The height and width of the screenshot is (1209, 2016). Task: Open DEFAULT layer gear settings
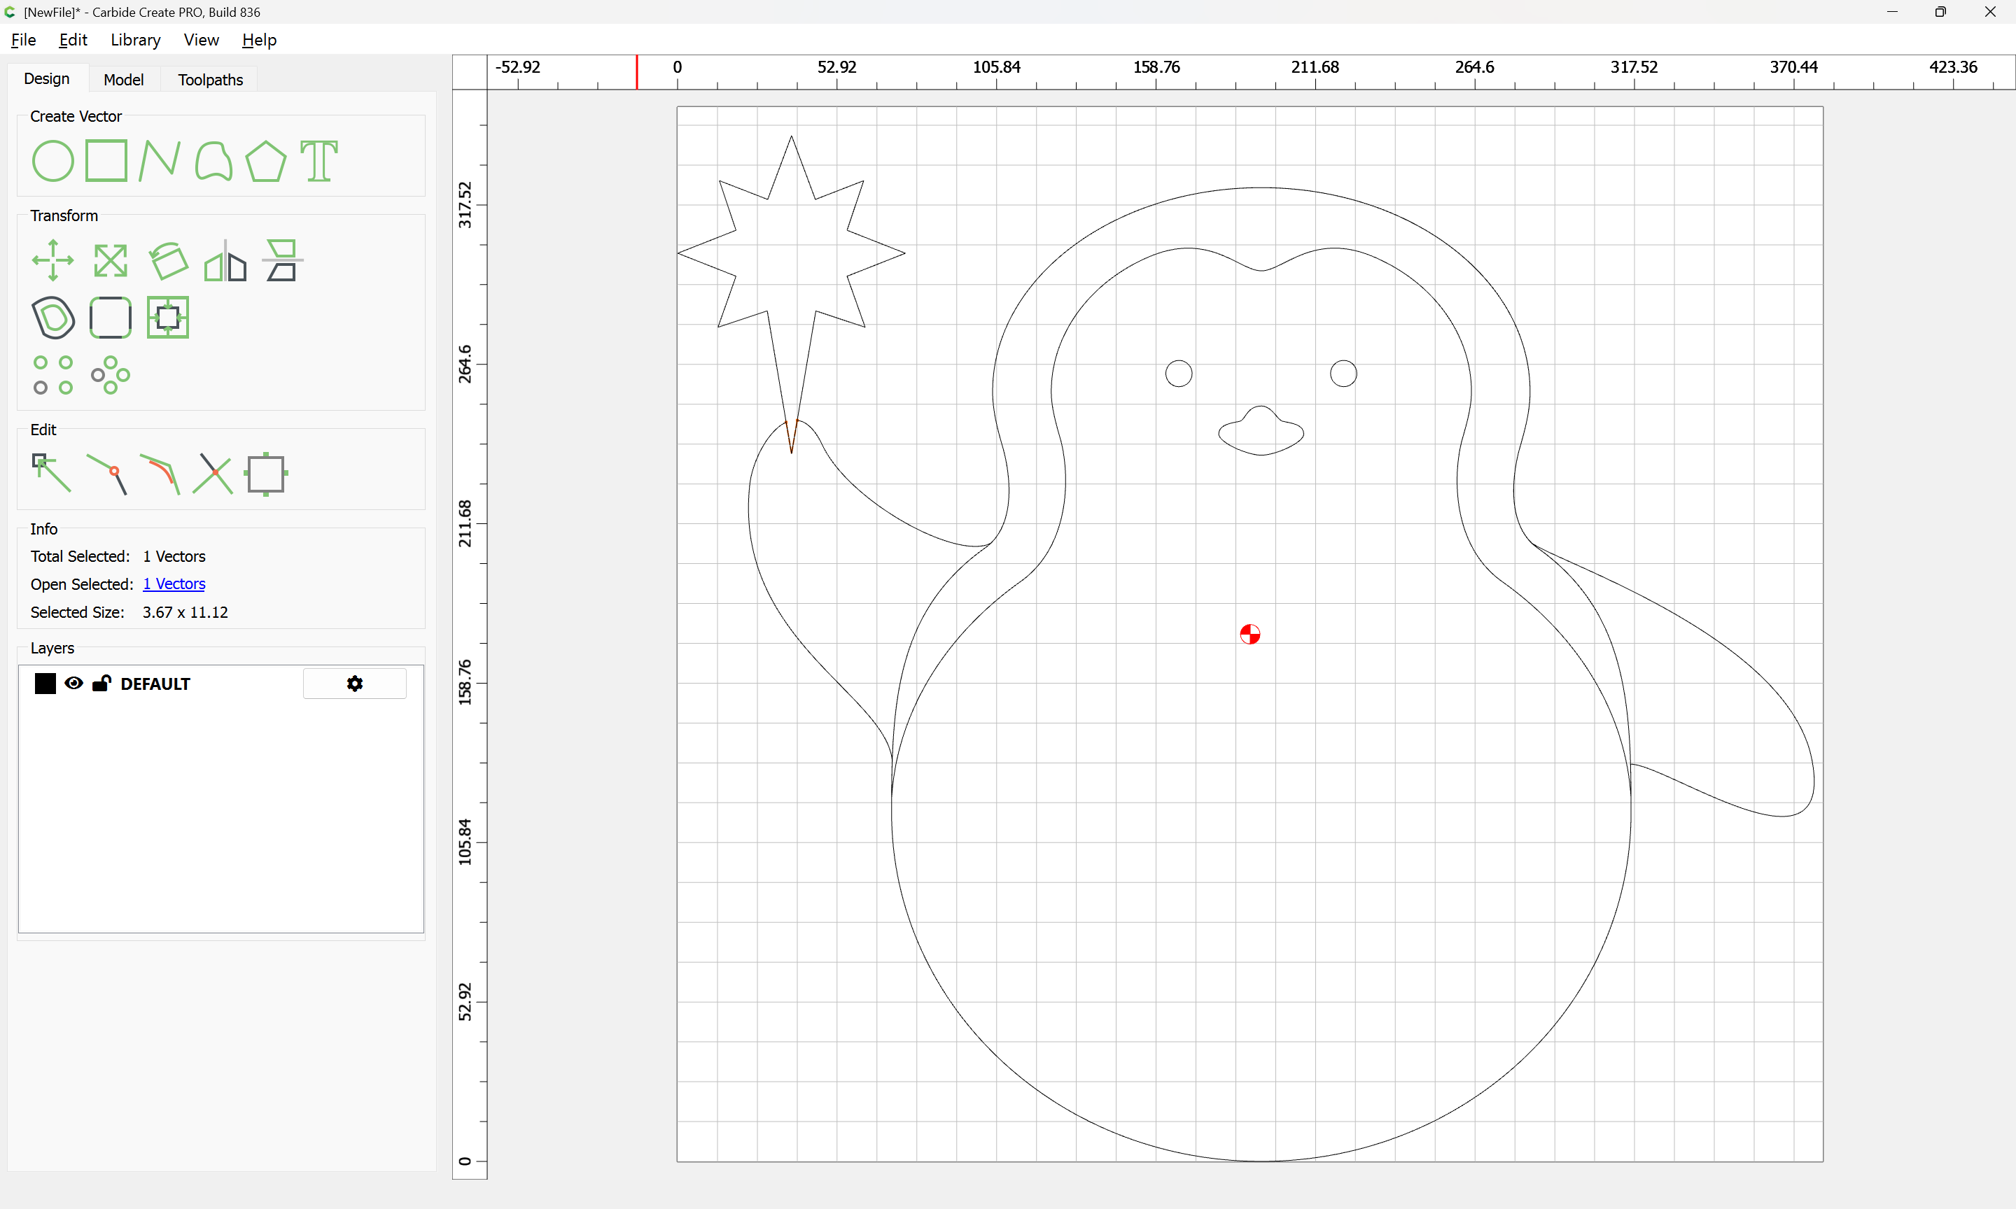click(354, 684)
